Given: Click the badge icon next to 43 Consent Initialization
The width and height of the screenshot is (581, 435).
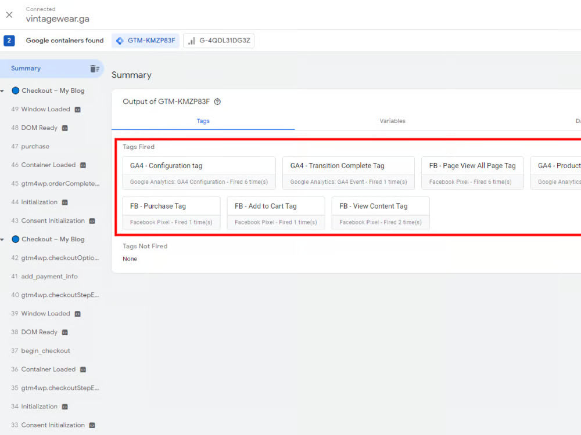Looking at the screenshot, I should pos(92,221).
